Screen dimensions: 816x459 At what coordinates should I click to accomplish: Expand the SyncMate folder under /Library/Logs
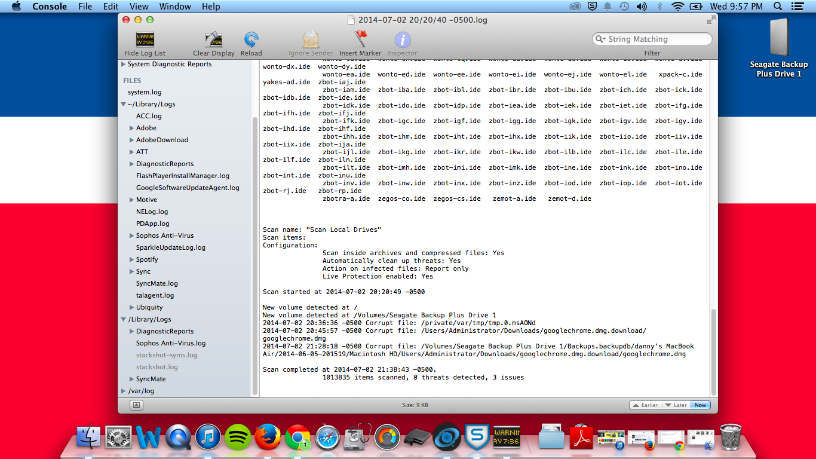click(131, 379)
